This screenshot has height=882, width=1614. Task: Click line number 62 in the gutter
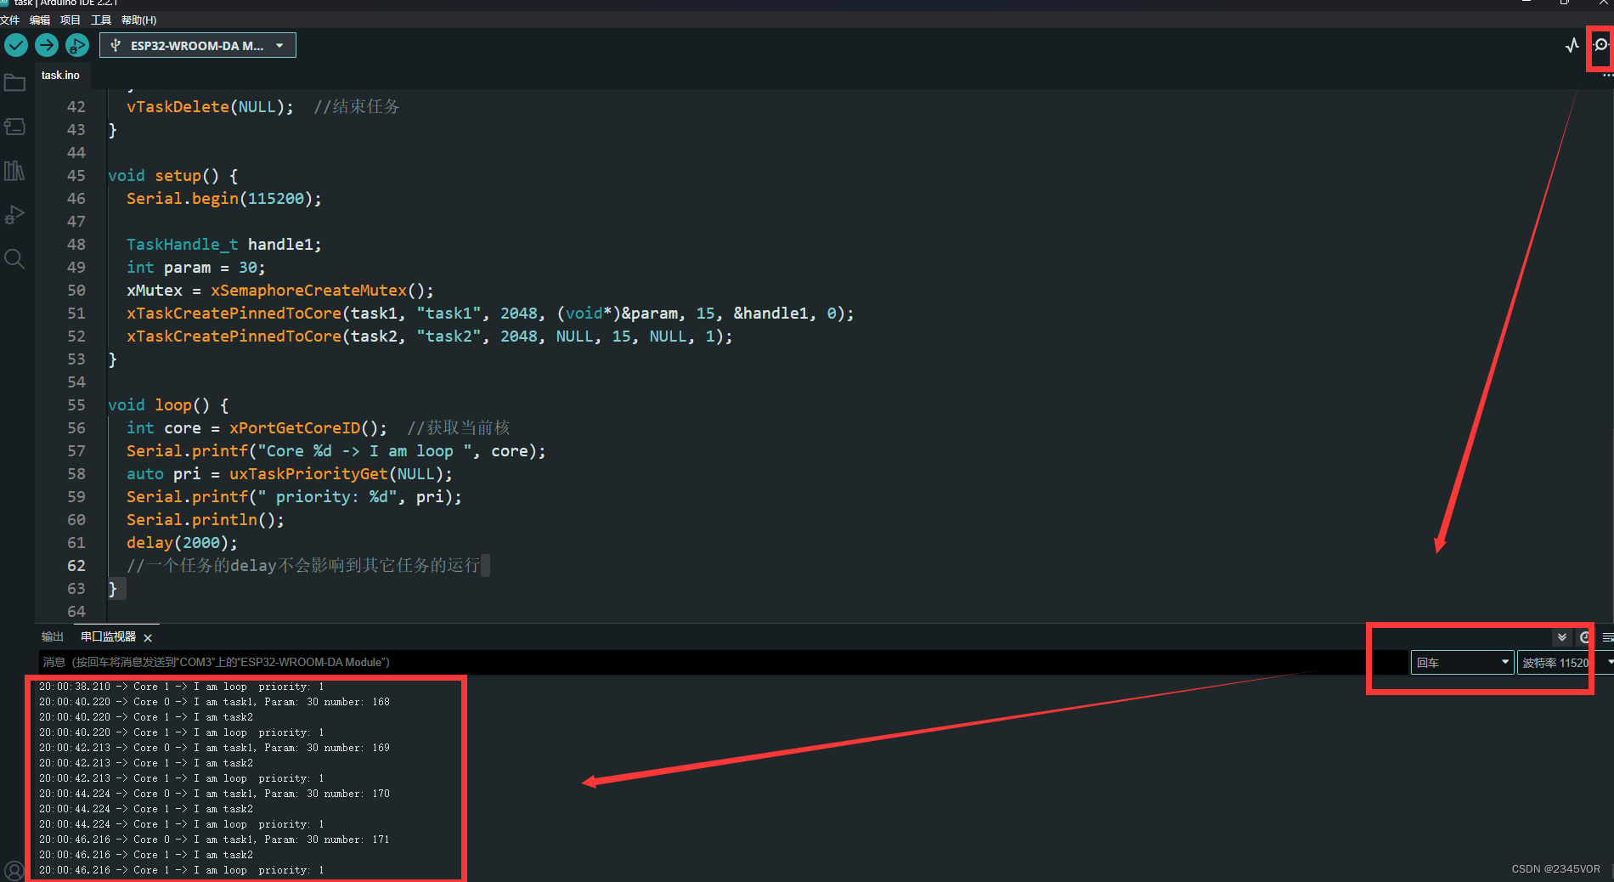point(76,566)
